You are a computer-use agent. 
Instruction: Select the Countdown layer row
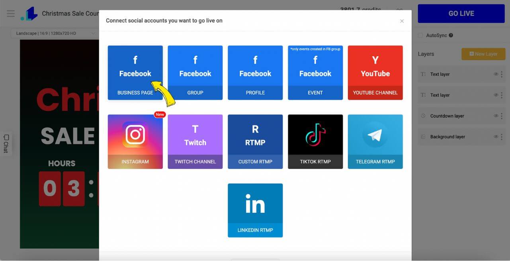click(461, 116)
